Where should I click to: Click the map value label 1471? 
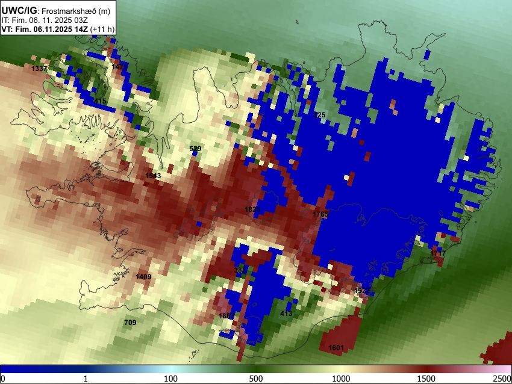(119, 67)
